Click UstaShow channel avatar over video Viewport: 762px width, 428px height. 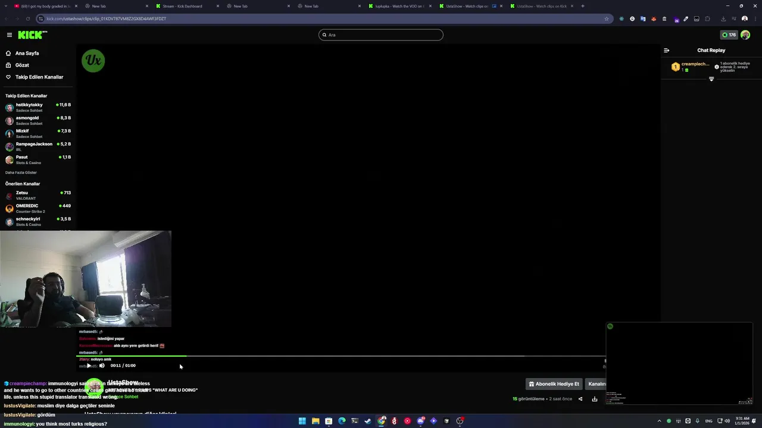[x=93, y=61]
